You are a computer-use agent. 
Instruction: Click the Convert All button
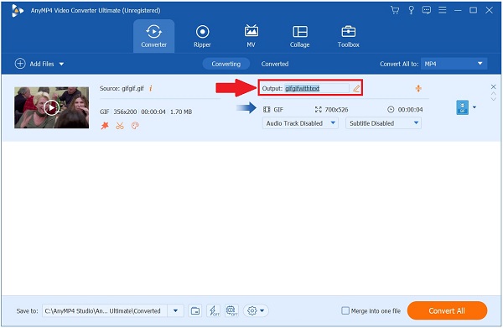click(x=447, y=310)
